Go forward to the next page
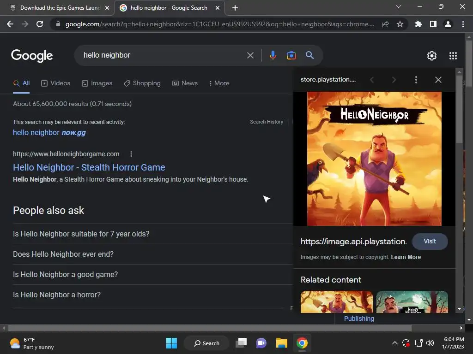Viewport: 473px width, 354px height. tap(25, 24)
